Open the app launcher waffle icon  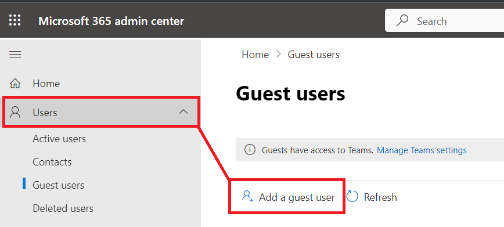(15, 20)
